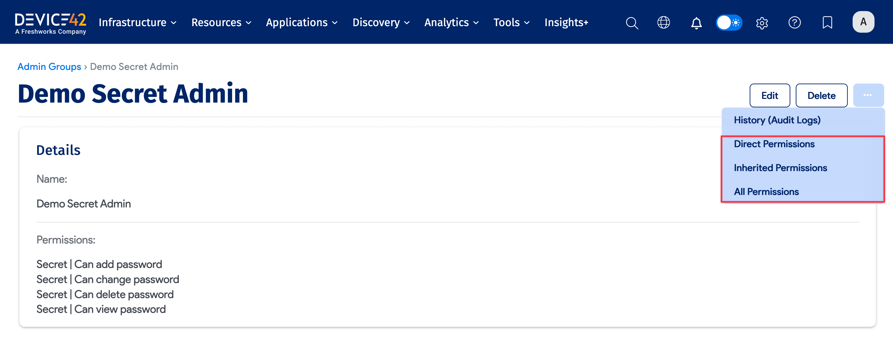Open the search magnifier icon
This screenshot has height=341, width=893.
click(x=632, y=23)
